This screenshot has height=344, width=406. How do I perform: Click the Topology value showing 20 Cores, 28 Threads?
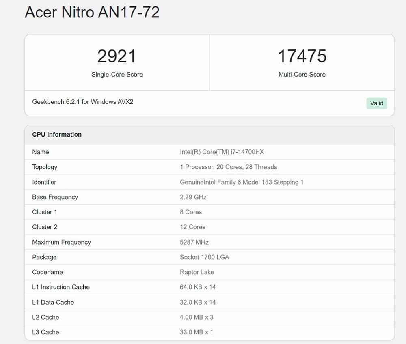pyautogui.click(x=228, y=167)
